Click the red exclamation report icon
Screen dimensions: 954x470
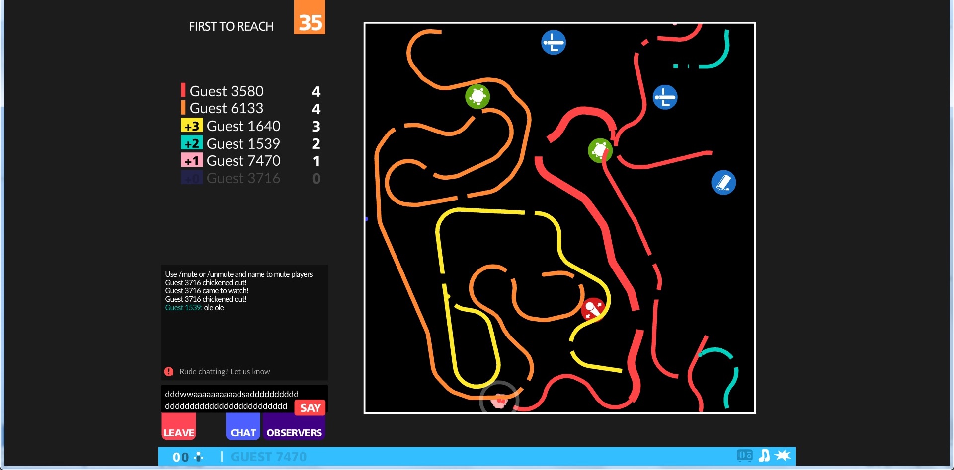pos(169,371)
